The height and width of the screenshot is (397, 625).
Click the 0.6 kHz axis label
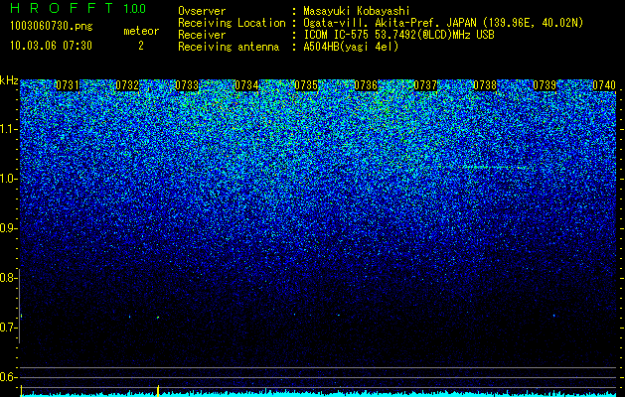tap(9, 377)
